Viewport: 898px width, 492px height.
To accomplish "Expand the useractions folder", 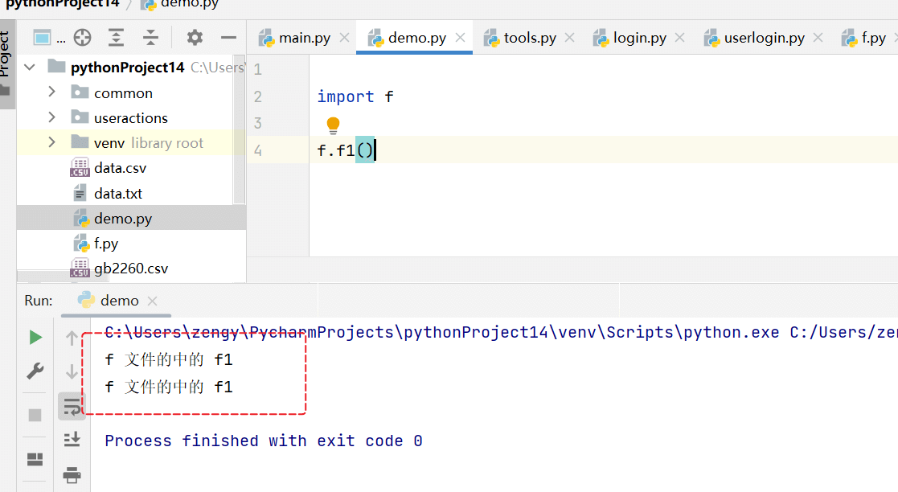I will (51, 117).
